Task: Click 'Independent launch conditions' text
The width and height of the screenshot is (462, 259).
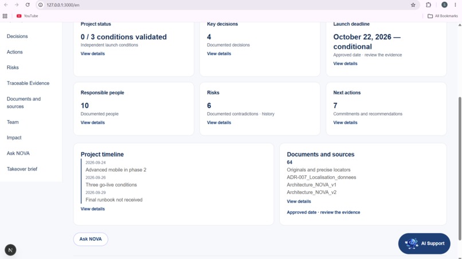Action: (x=109, y=45)
